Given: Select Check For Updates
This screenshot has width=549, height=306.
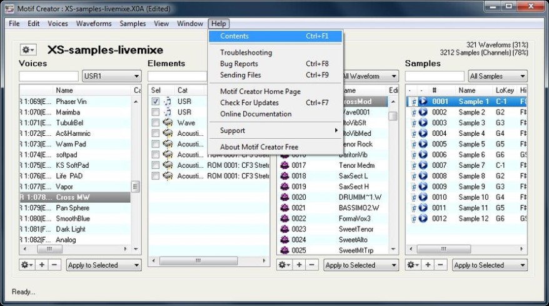Looking at the screenshot, I should click(x=275, y=103).
